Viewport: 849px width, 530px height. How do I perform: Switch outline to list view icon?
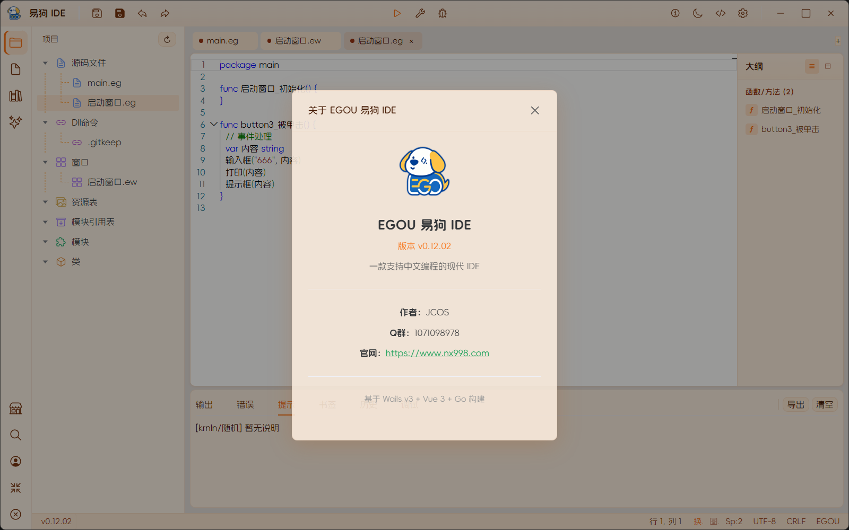[812, 66]
